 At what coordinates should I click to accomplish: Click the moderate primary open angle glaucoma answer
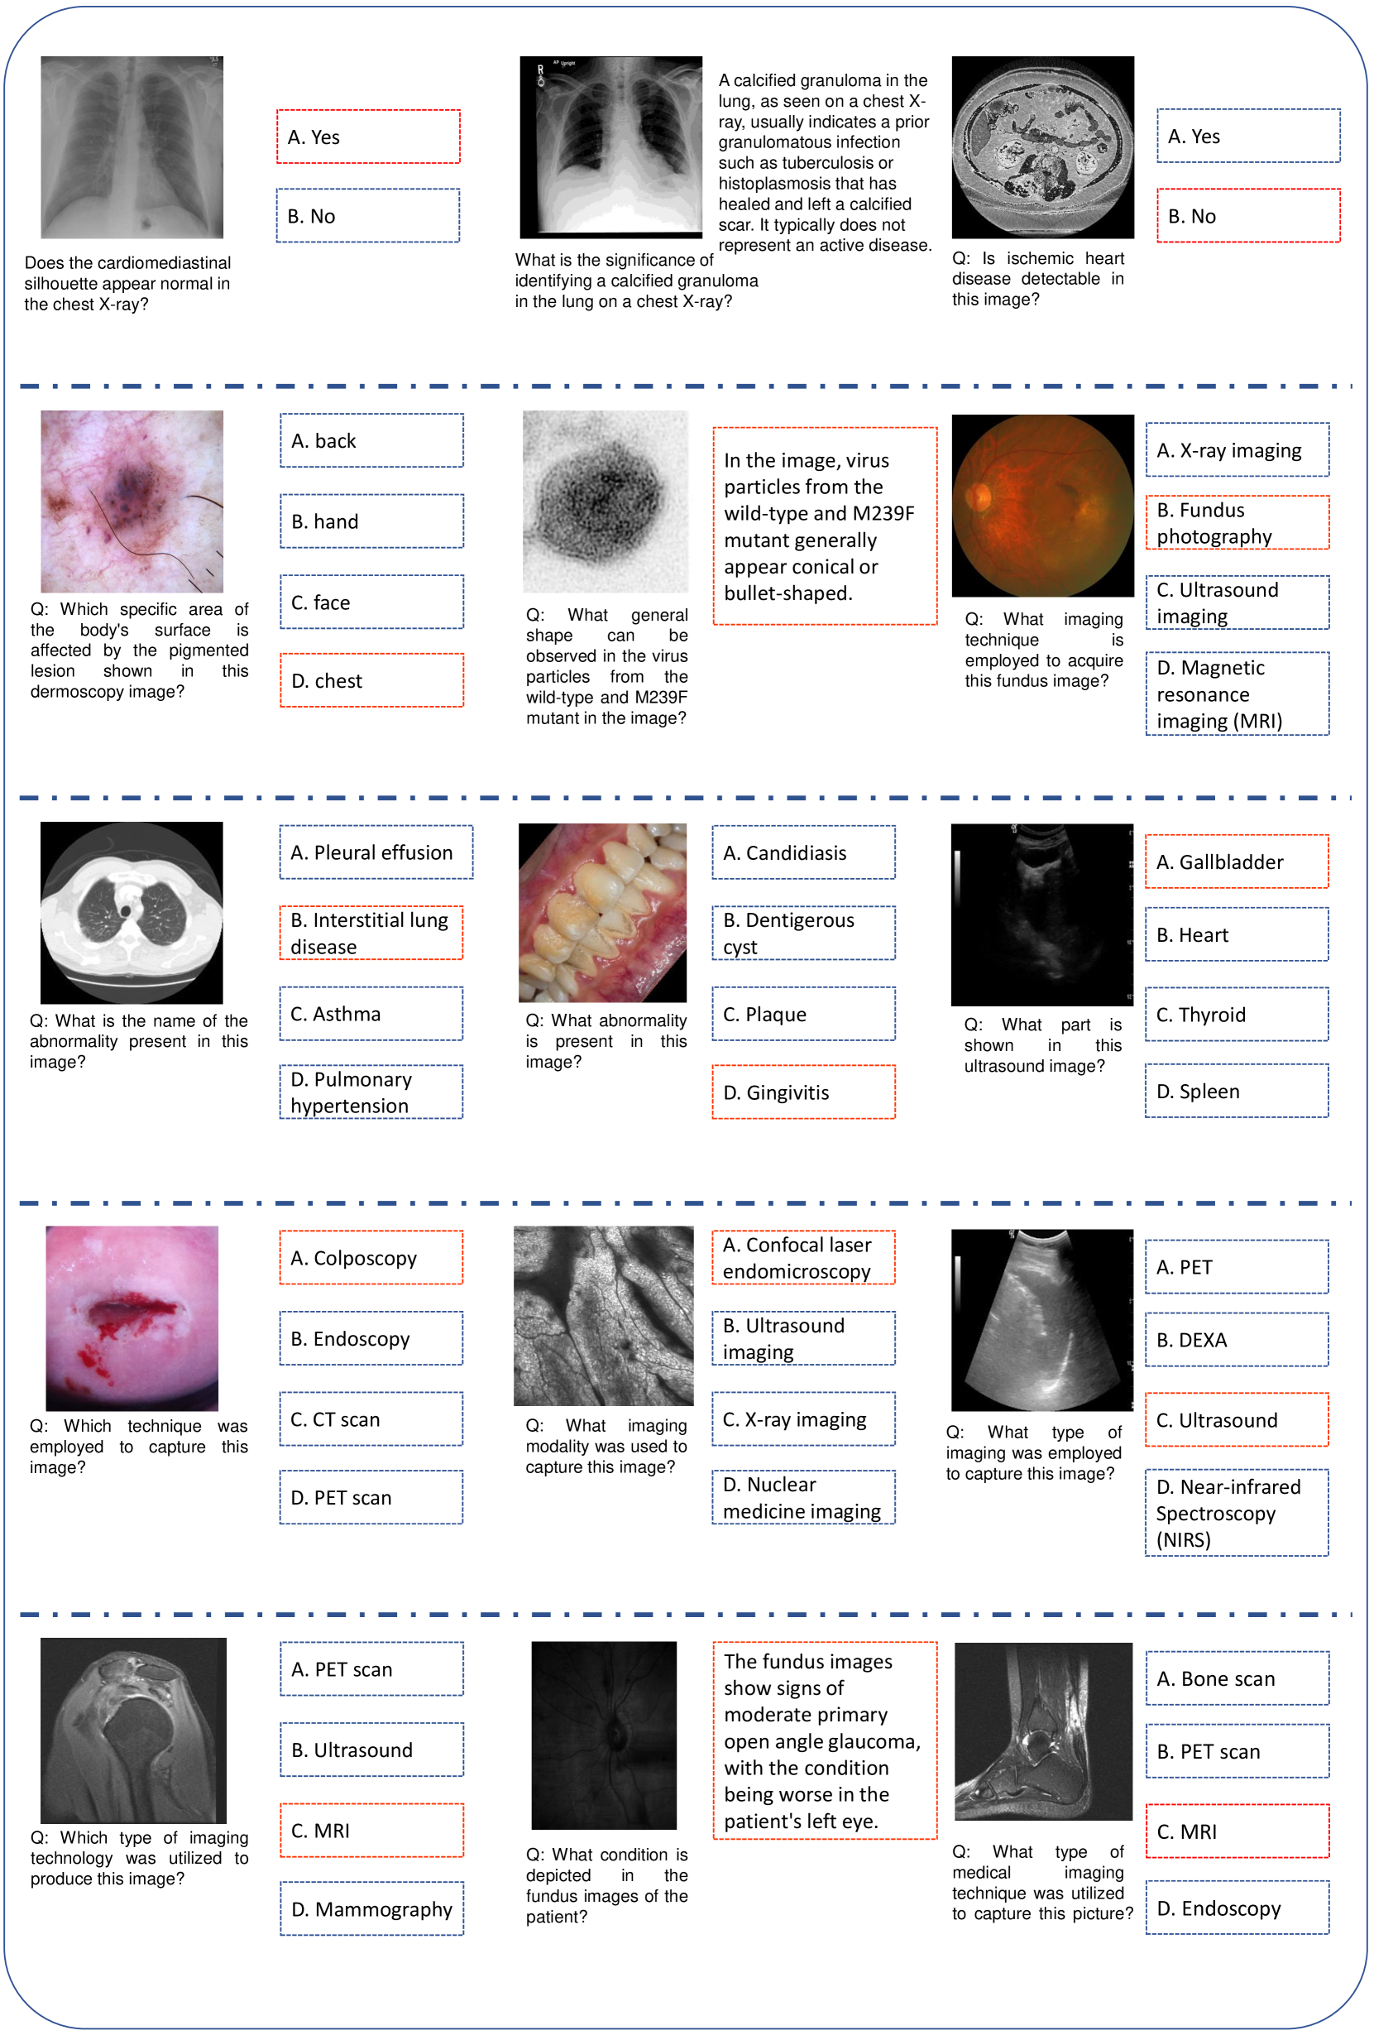point(825,1740)
